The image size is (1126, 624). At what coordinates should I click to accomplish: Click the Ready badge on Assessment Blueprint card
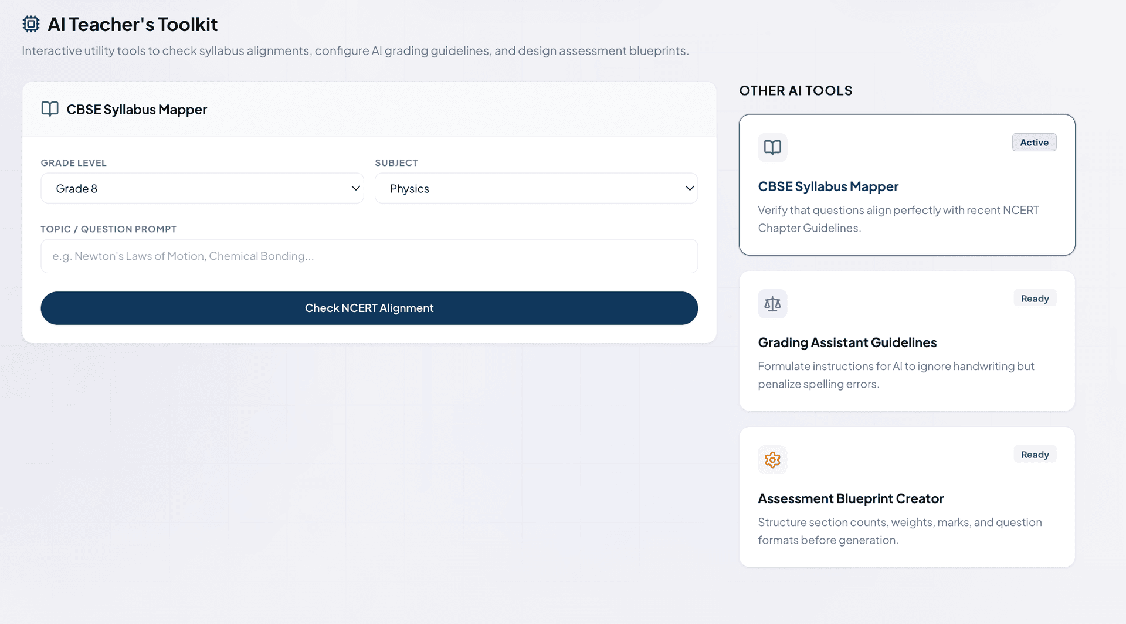pyautogui.click(x=1035, y=455)
